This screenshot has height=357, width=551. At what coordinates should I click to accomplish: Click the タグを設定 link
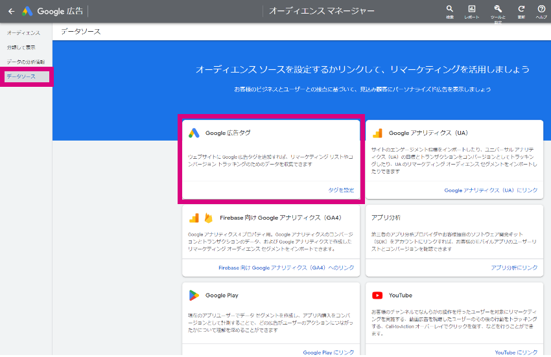coord(341,190)
